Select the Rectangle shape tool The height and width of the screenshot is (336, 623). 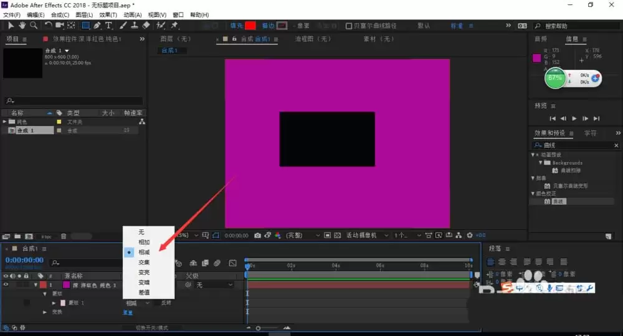point(85,26)
